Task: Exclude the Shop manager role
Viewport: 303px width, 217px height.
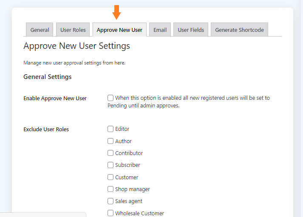Action: [110, 189]
